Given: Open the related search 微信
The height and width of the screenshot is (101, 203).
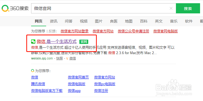Looking at the screenshot, I should [35, 77].
